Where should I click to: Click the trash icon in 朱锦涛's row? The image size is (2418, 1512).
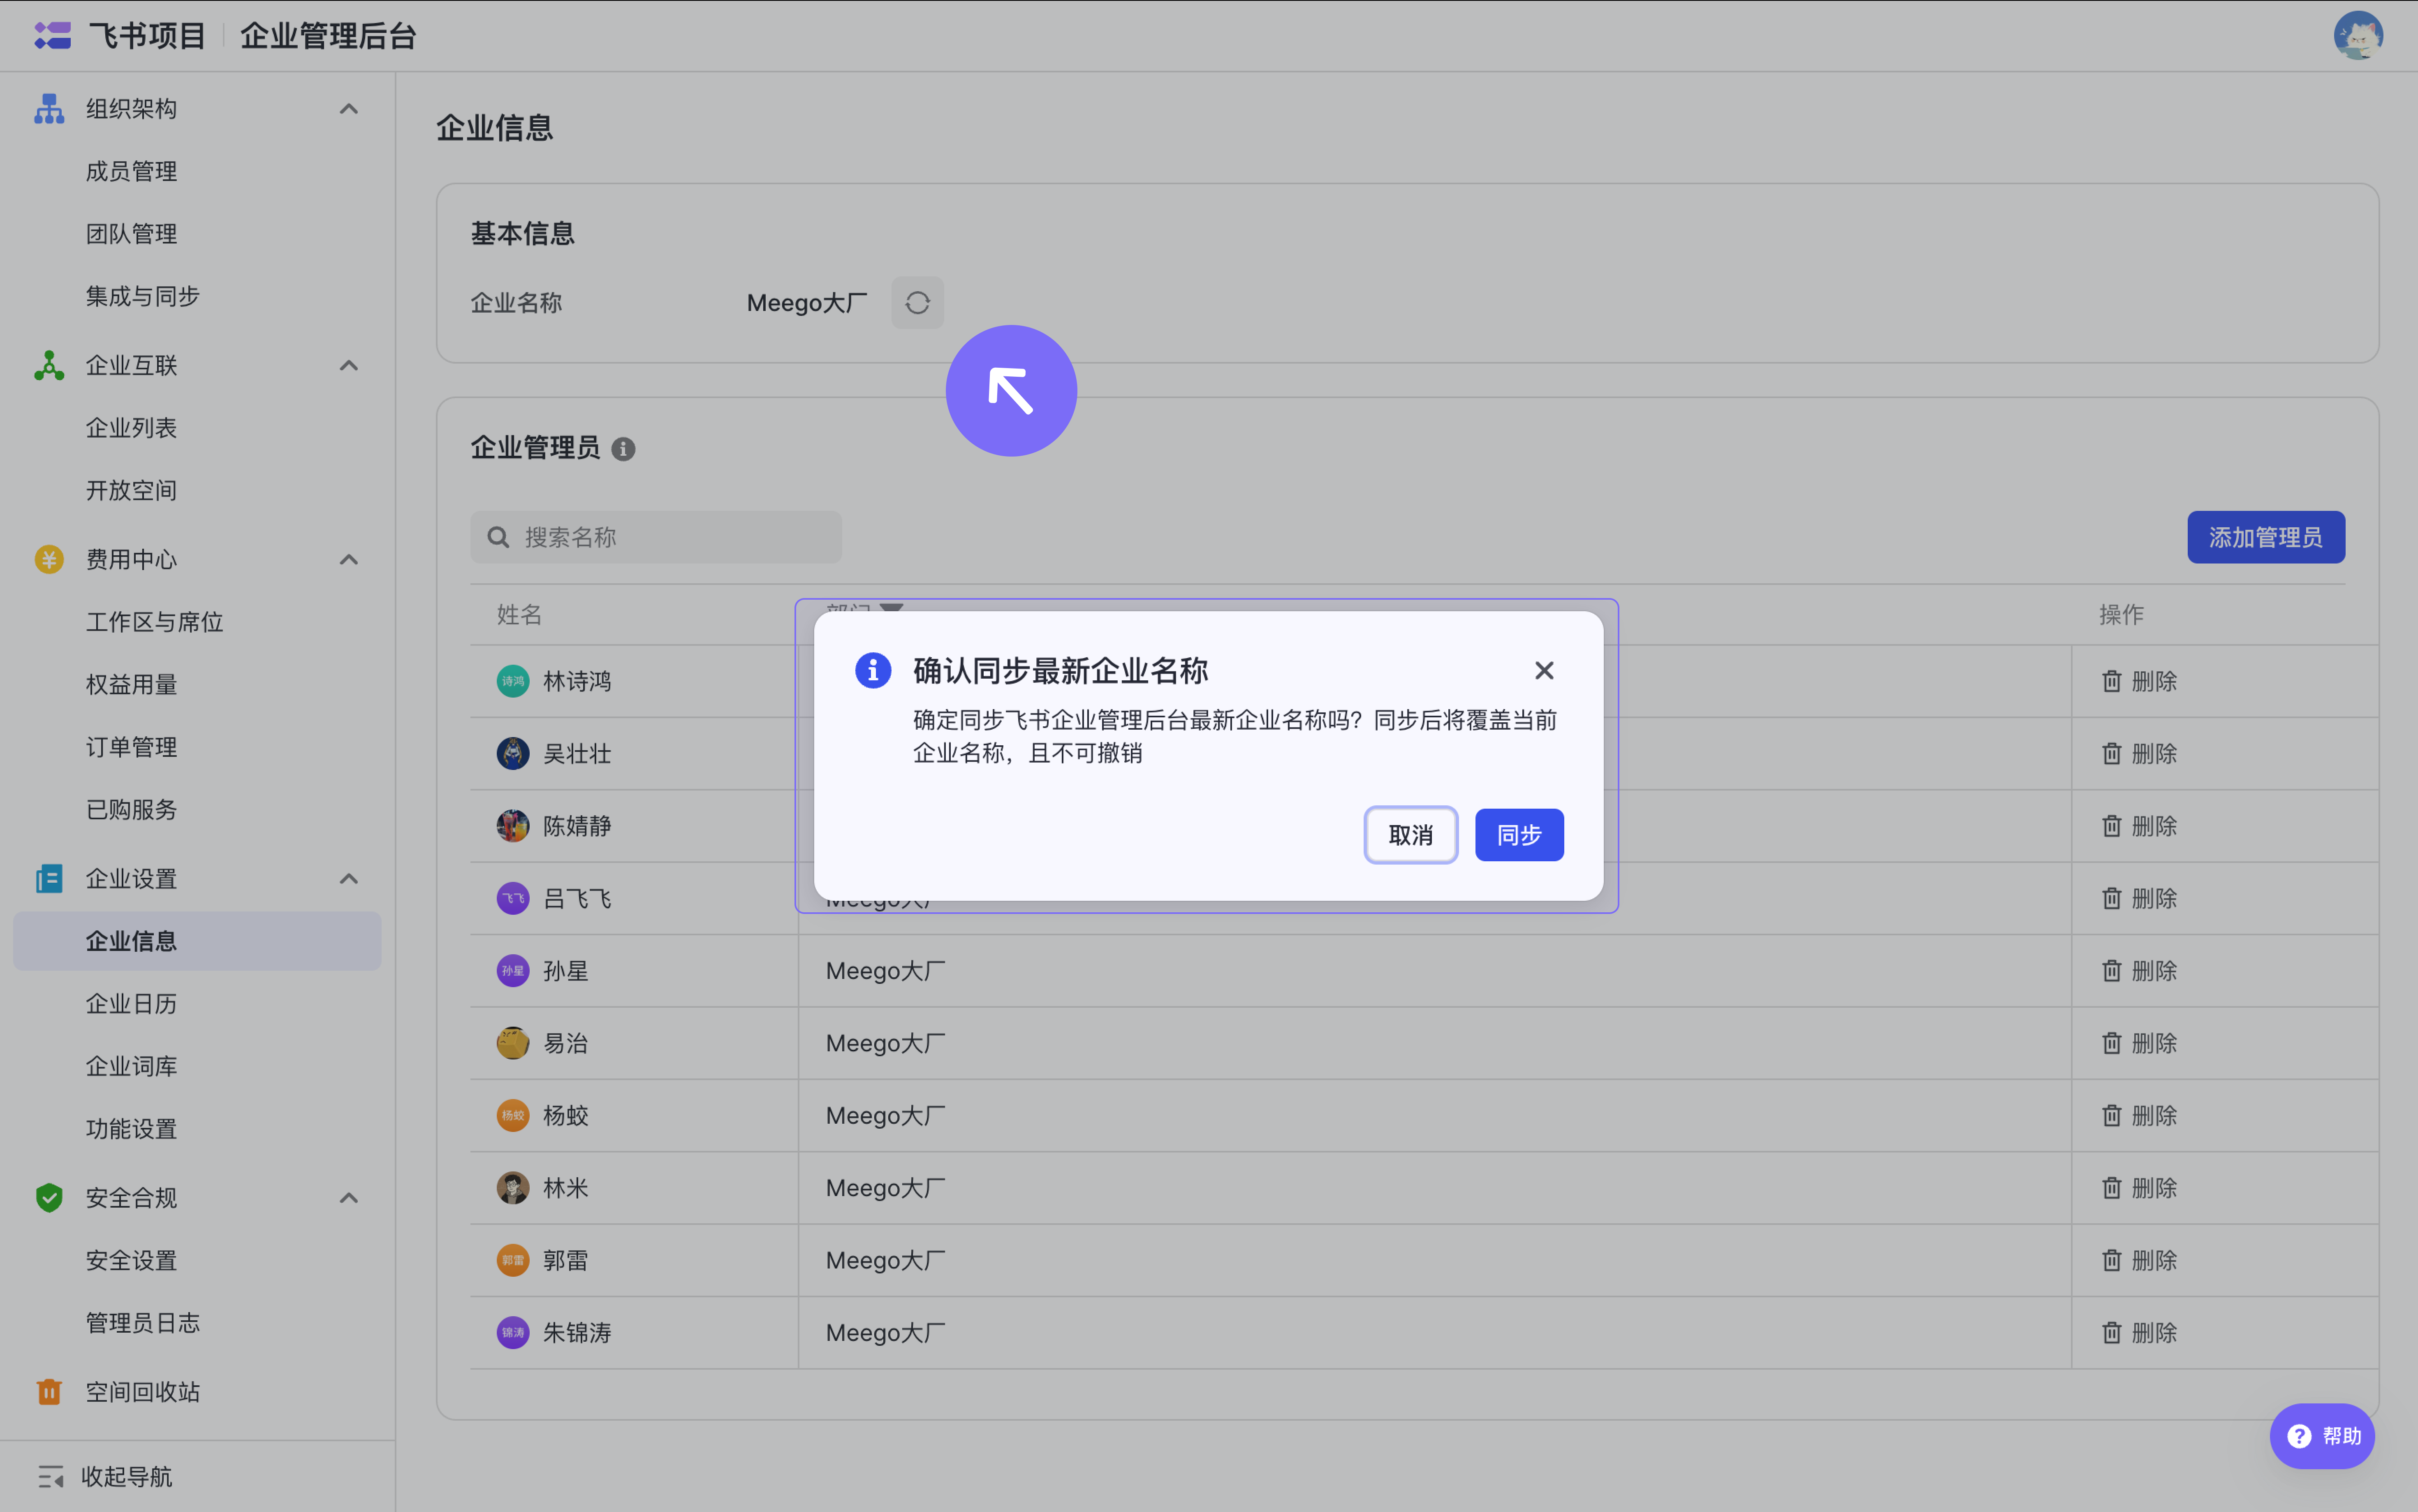2111,1333
